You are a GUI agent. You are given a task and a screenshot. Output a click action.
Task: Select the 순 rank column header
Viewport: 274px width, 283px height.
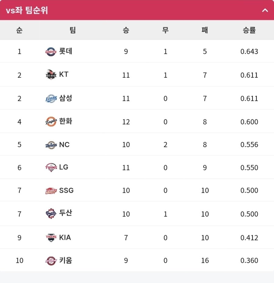19,30
